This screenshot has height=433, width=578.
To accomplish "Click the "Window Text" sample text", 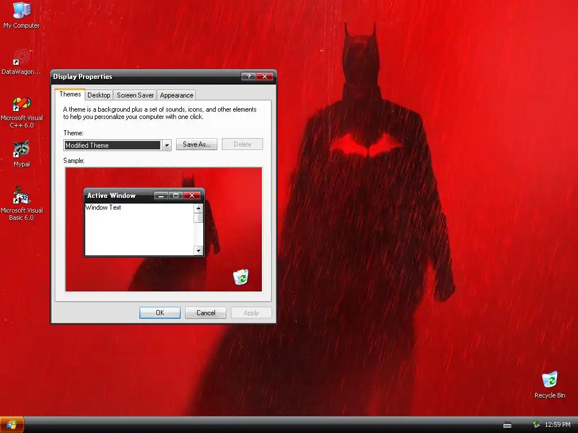I will (103, 207).
